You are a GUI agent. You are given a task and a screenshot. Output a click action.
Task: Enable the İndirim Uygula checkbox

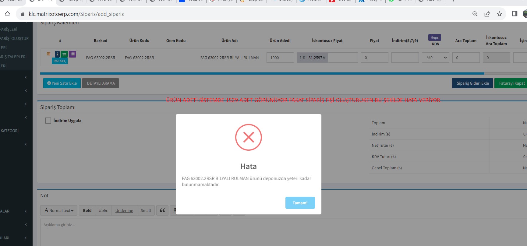48,121
